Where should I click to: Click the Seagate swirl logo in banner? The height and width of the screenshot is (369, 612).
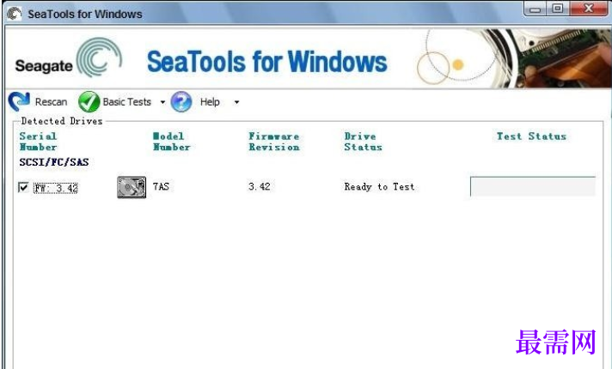[x=99, y=57]
